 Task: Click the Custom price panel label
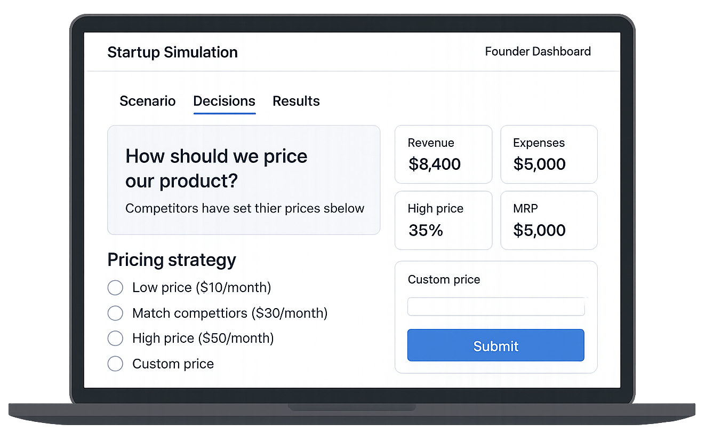point(444,280)
